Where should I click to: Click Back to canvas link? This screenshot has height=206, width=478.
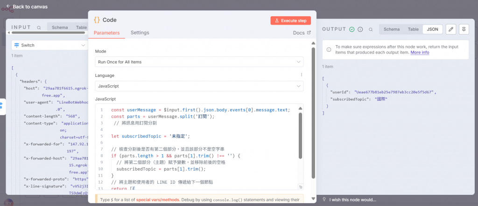[30, 7]
